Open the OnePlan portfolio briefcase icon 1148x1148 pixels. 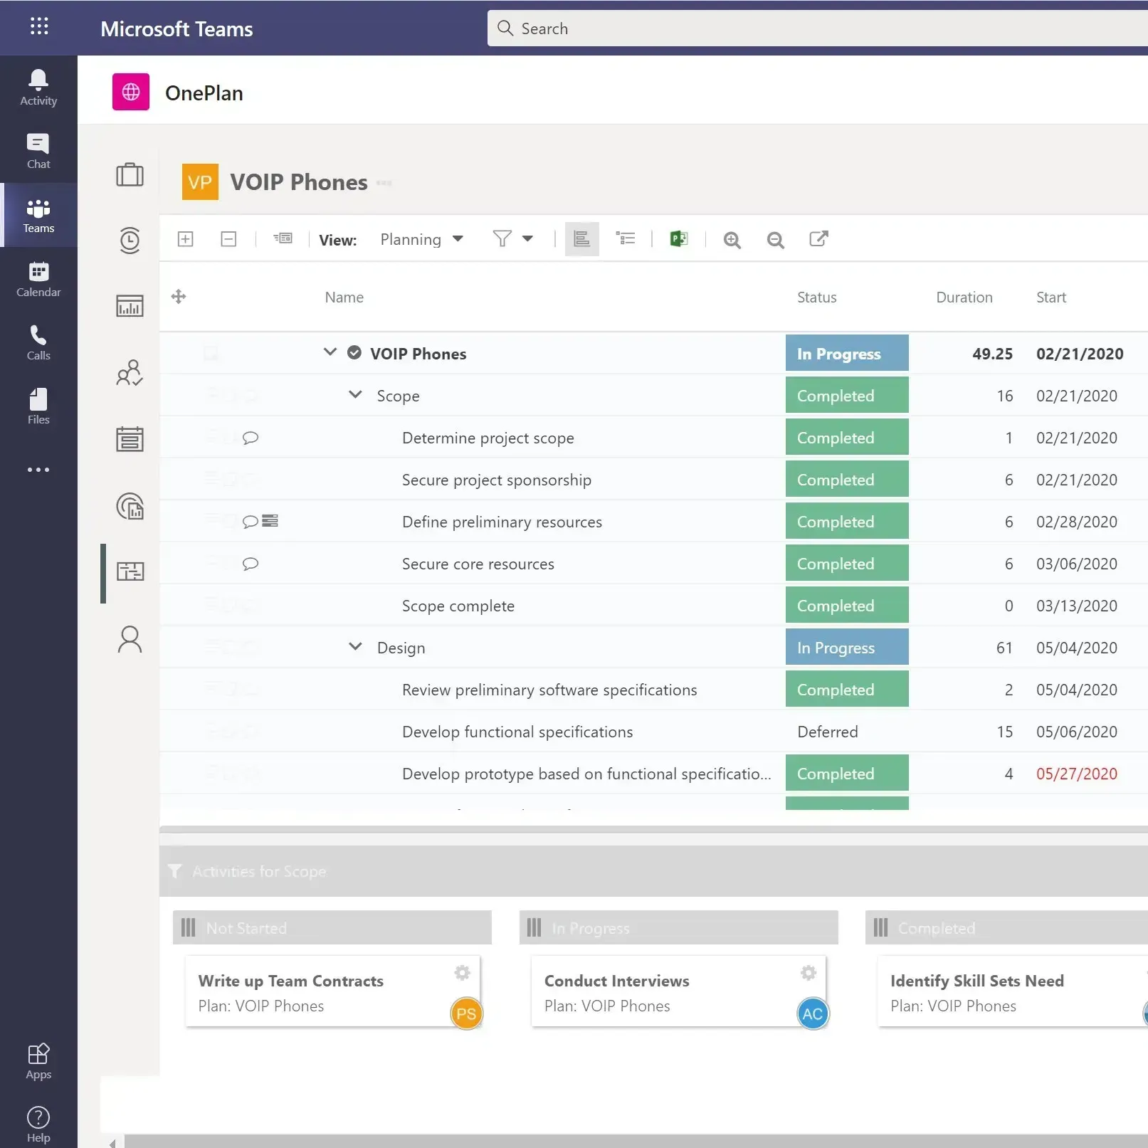point(130,174)
